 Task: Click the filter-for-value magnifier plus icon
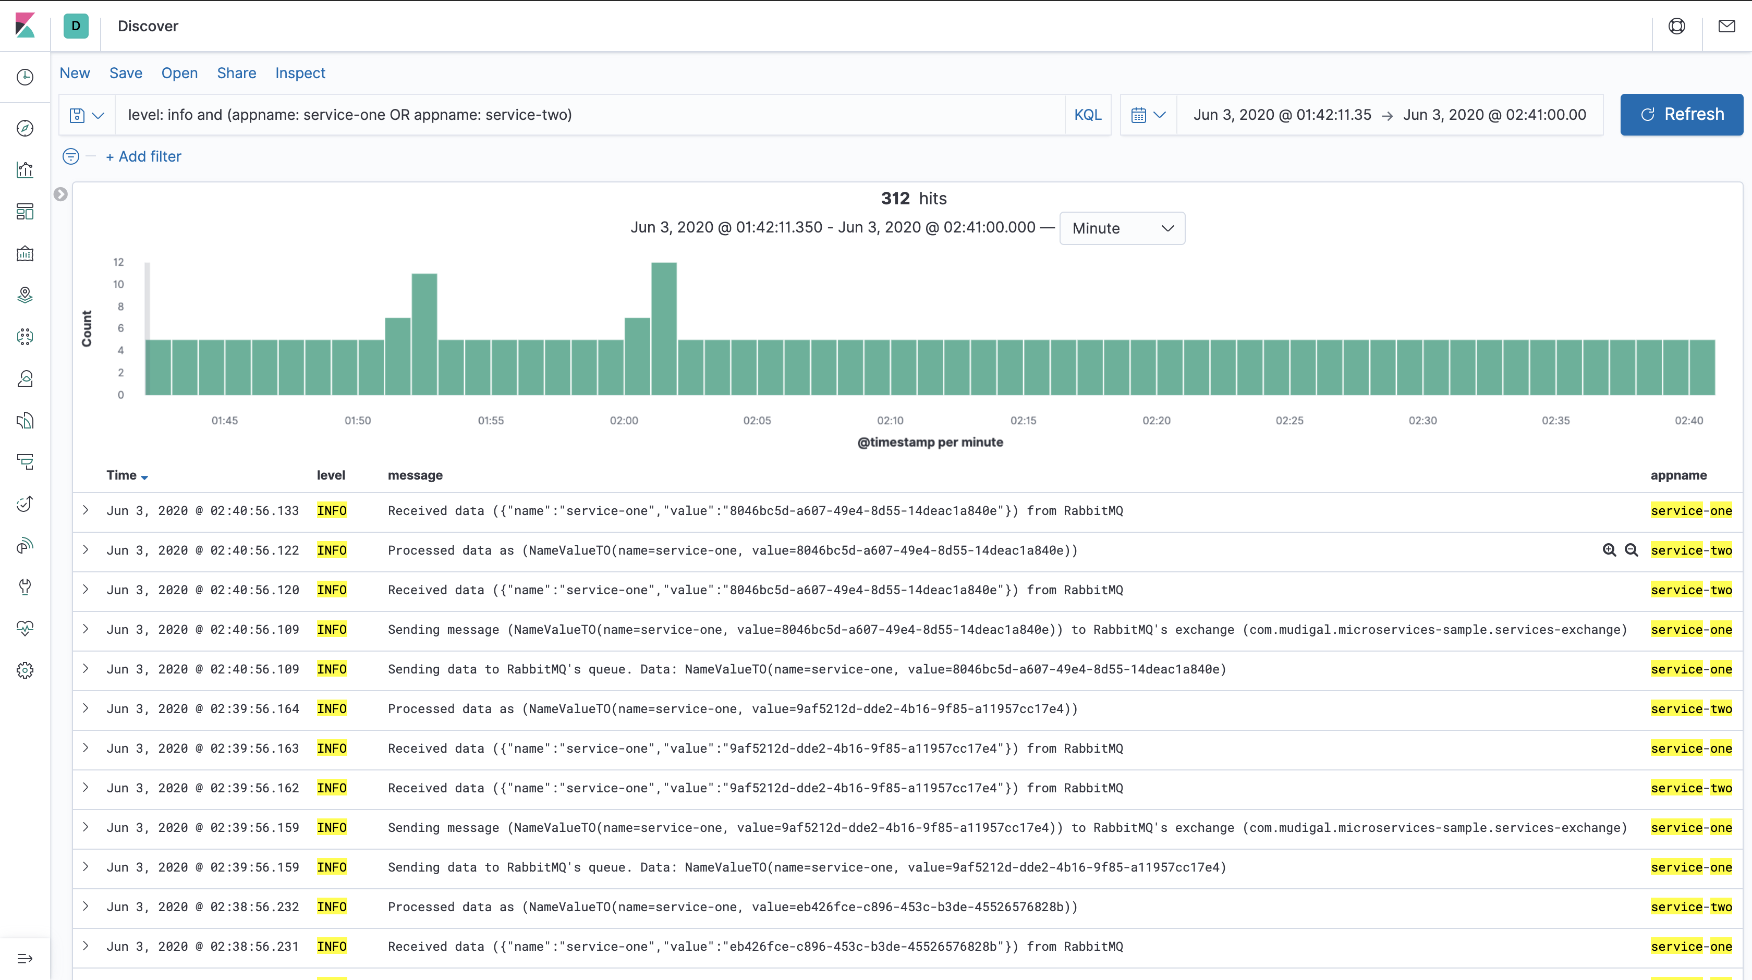(x=1609, y=550)
